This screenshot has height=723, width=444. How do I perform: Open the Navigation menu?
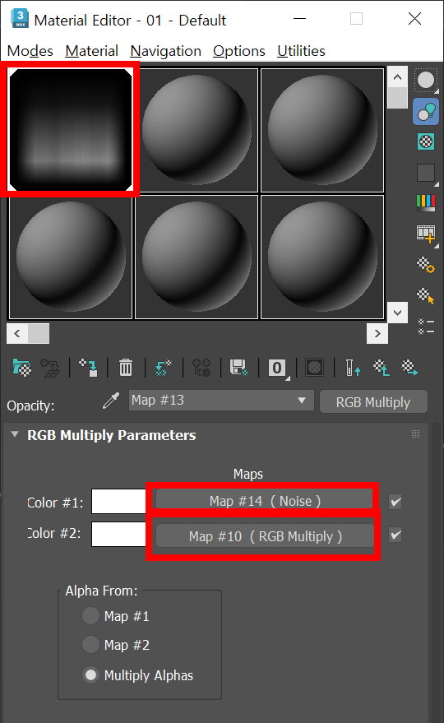(165, 51)
